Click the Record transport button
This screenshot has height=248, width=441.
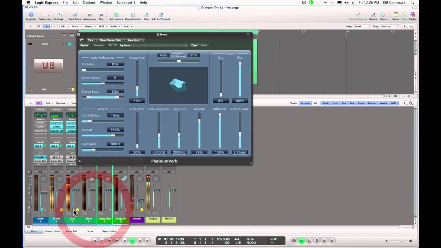[x=147, y=241]
